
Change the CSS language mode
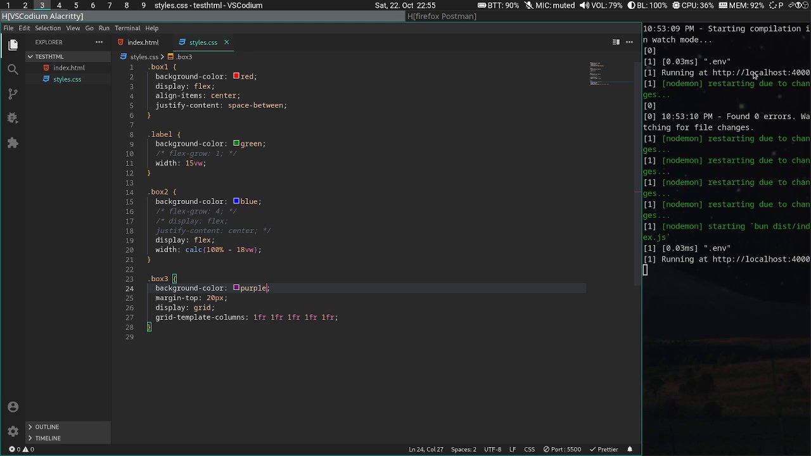pyautogui.click(x=529, y=449)
